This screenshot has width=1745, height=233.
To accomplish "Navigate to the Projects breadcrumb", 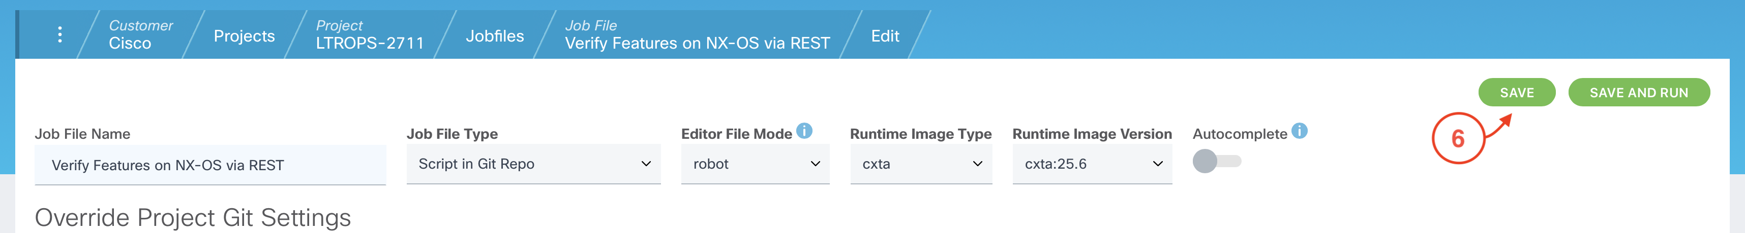I will (x=244, y=36).
